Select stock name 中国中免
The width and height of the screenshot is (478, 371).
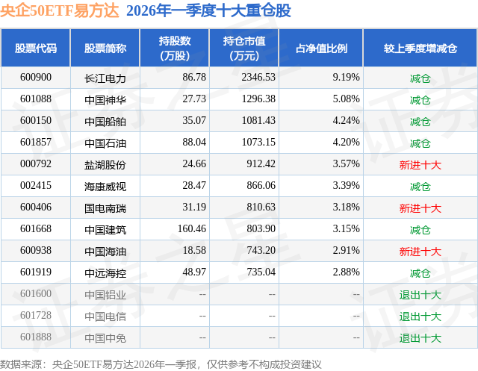click(105, 338)
